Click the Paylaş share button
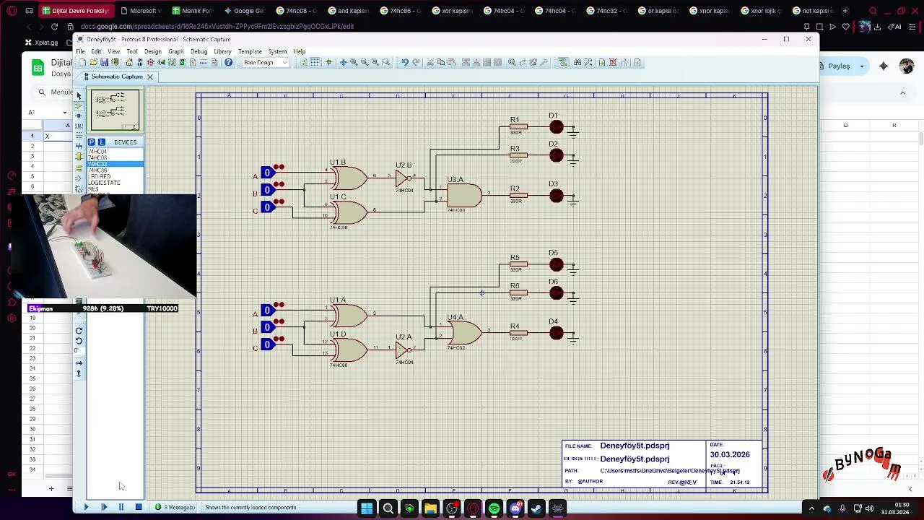924x520 pixels. [x=839, y=66]
